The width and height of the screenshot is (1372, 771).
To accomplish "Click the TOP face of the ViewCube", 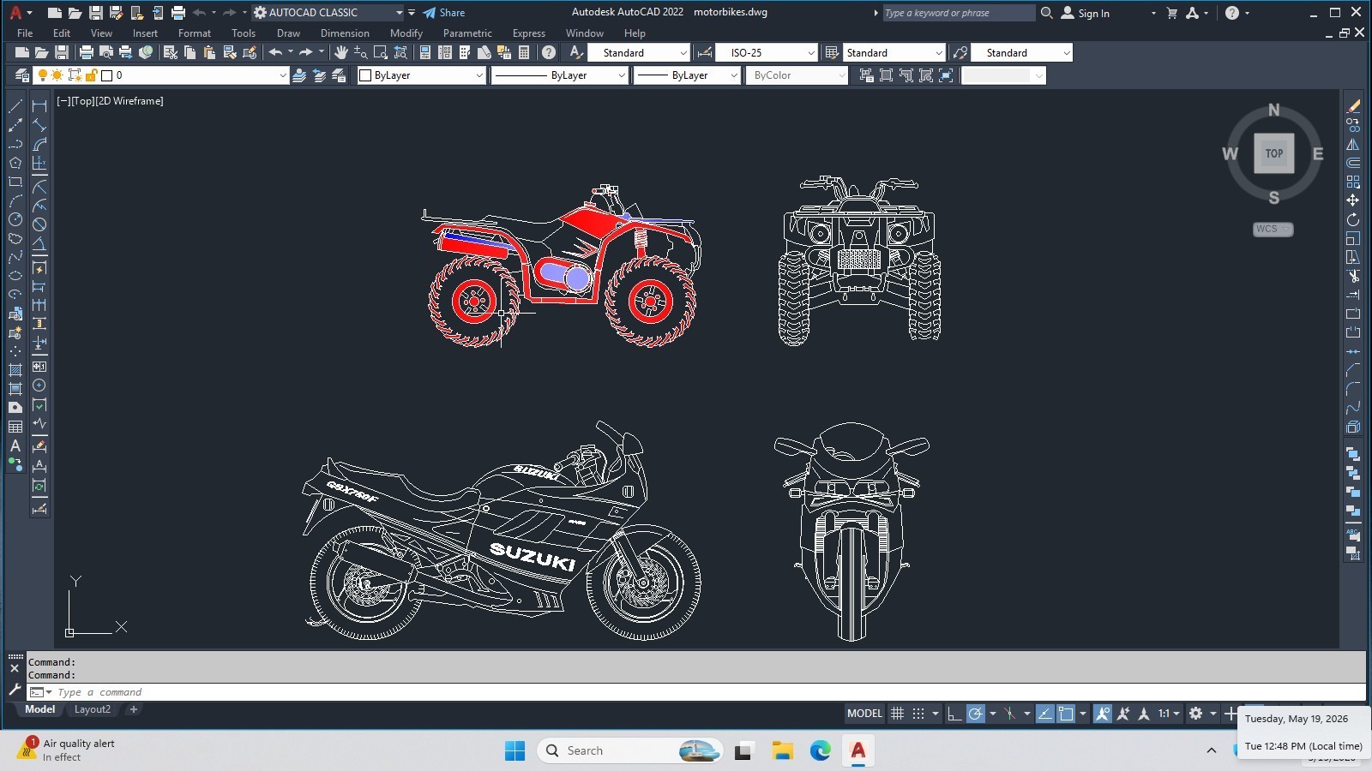I will [1274, 153].
